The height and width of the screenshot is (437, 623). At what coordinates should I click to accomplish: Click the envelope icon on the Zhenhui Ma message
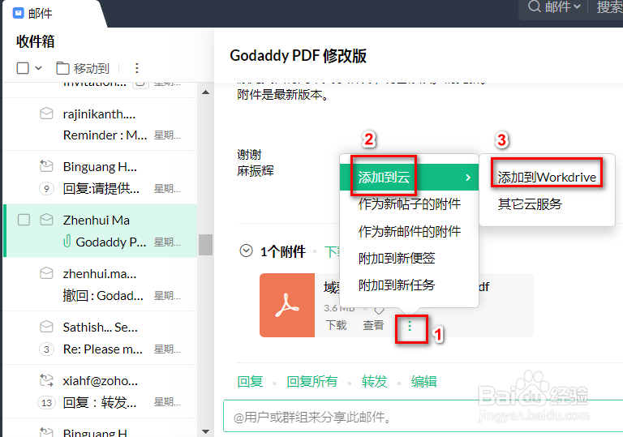click(x=46, y=219)
